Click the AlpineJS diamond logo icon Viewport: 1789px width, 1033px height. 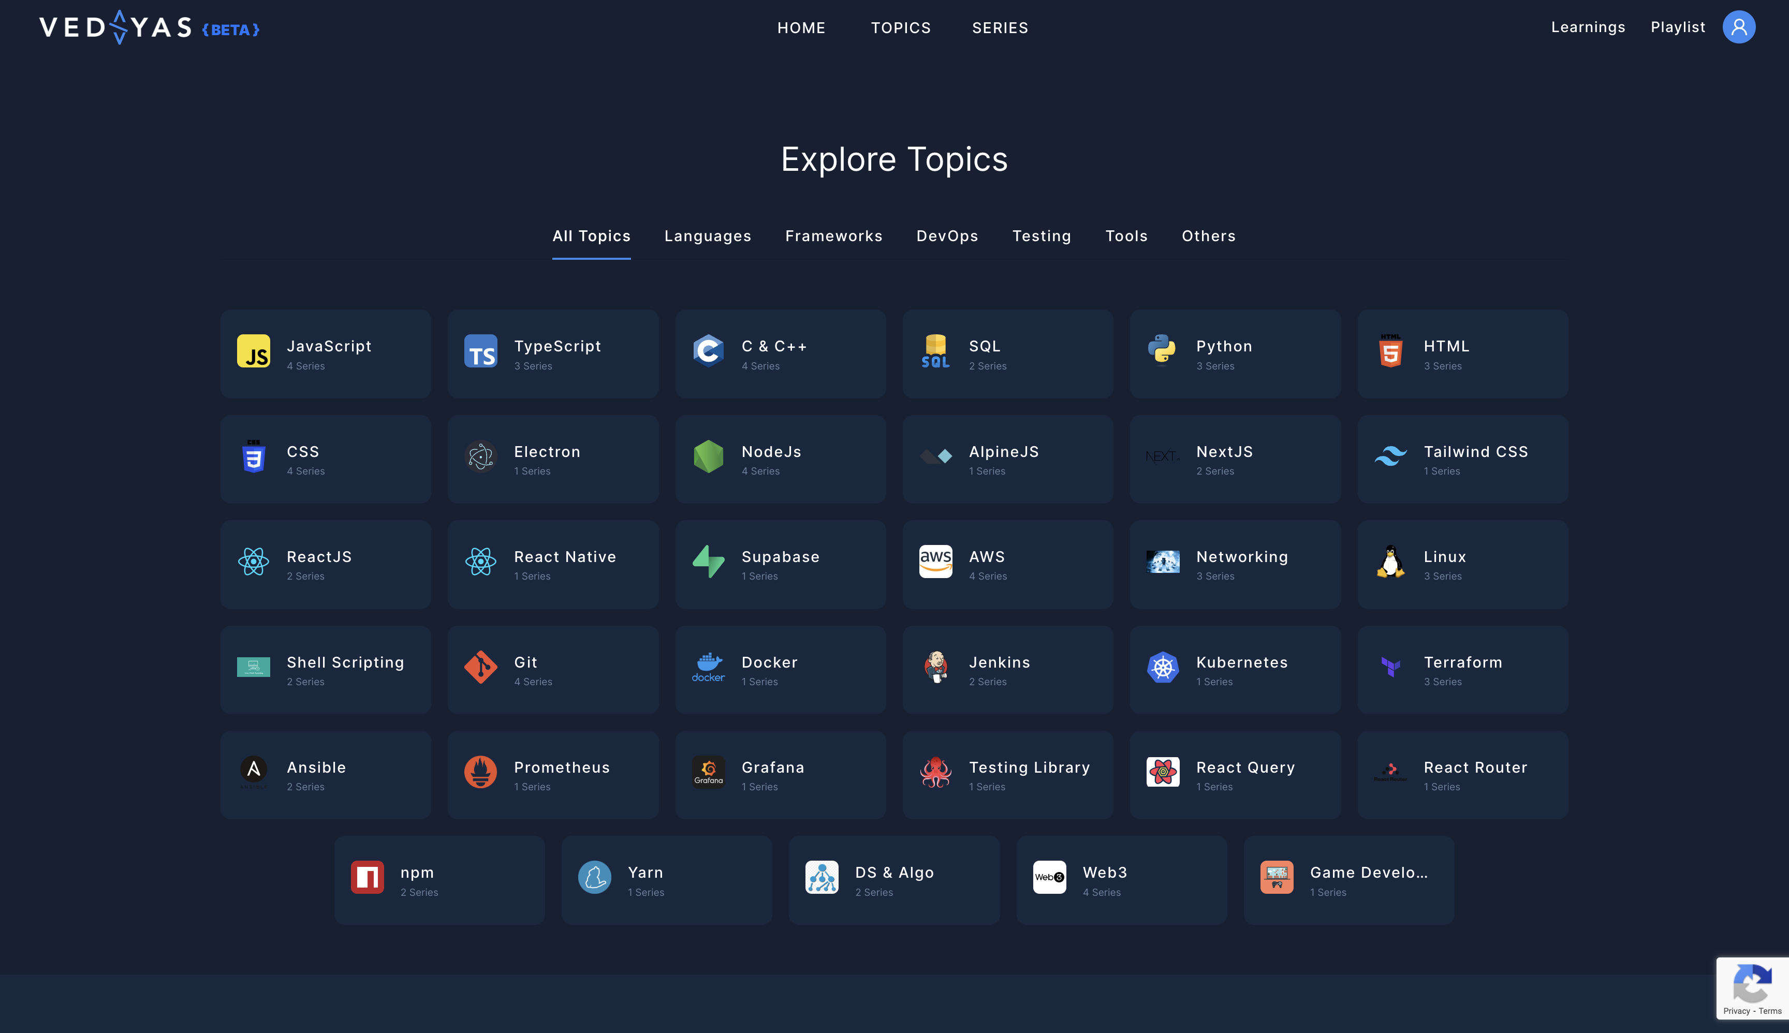click(x=935, y=456)
